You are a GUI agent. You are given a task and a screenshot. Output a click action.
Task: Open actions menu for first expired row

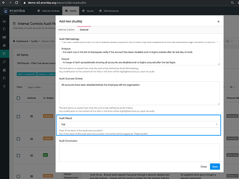click(31, 116)
